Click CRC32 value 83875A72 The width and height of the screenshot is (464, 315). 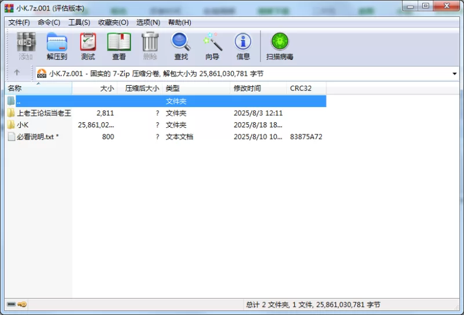pyautogui.click(x=306, y=137)
